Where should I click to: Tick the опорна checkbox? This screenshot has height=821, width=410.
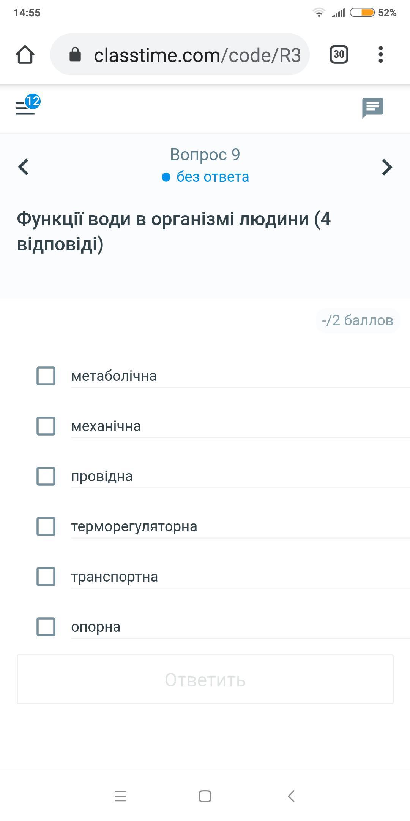tap(46, 627)
